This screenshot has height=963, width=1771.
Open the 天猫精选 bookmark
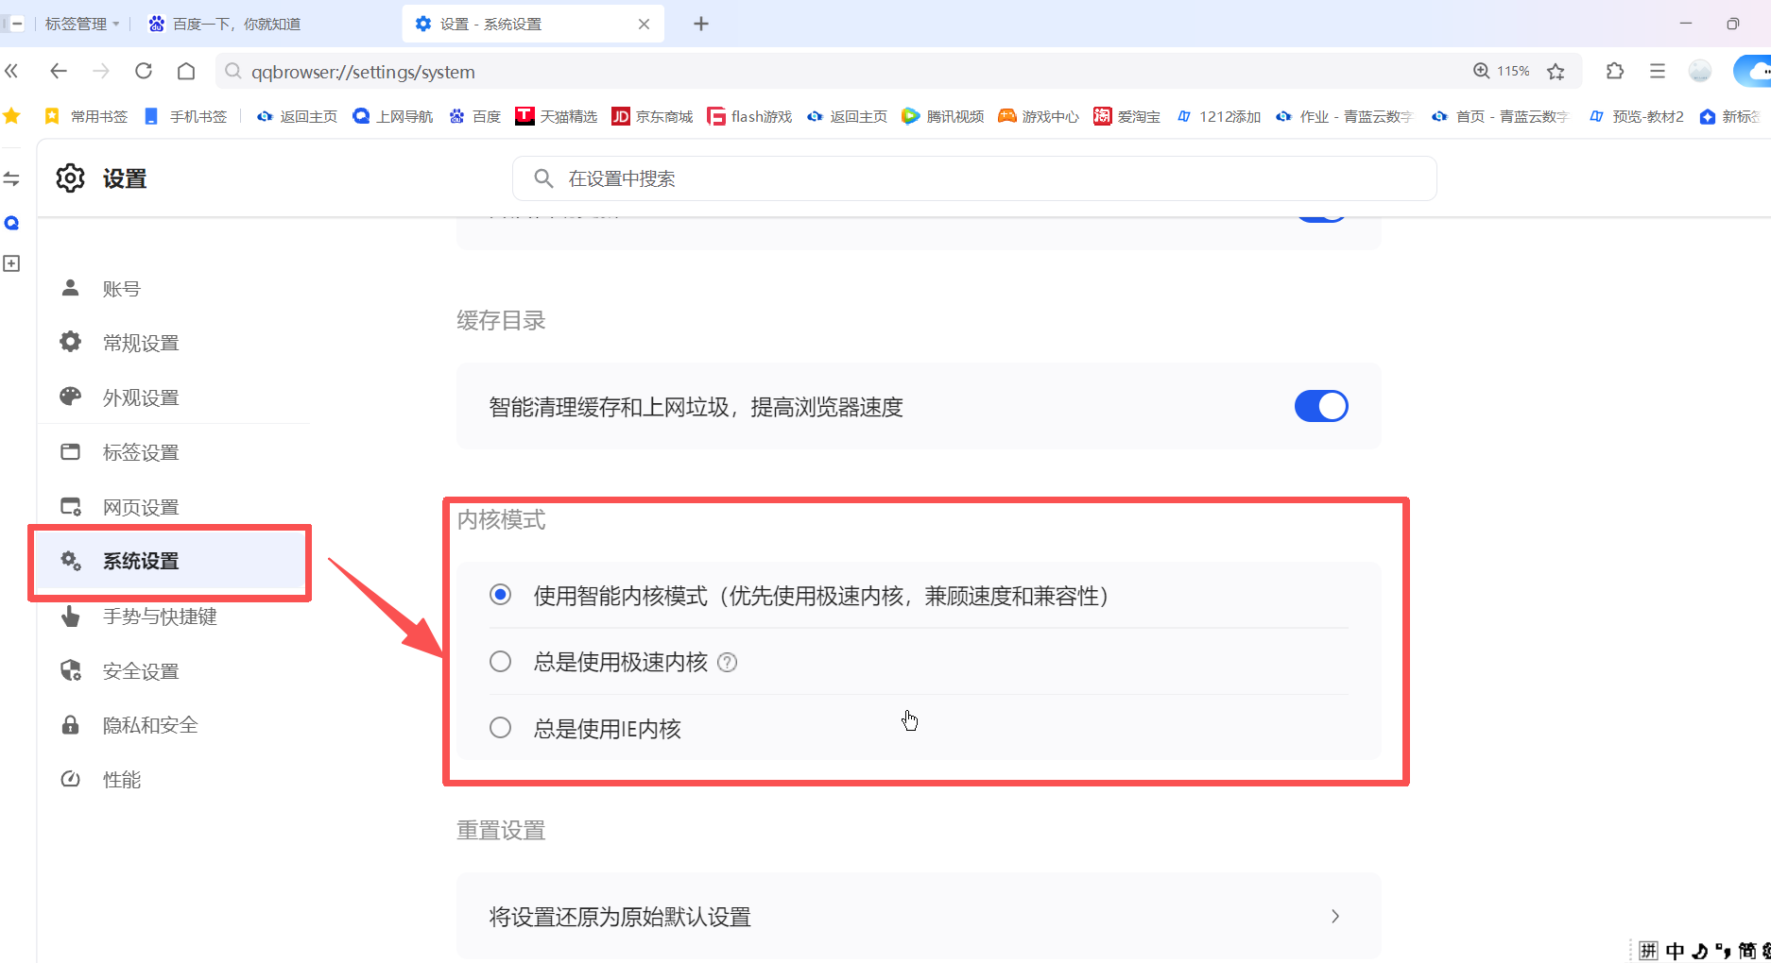557,115
